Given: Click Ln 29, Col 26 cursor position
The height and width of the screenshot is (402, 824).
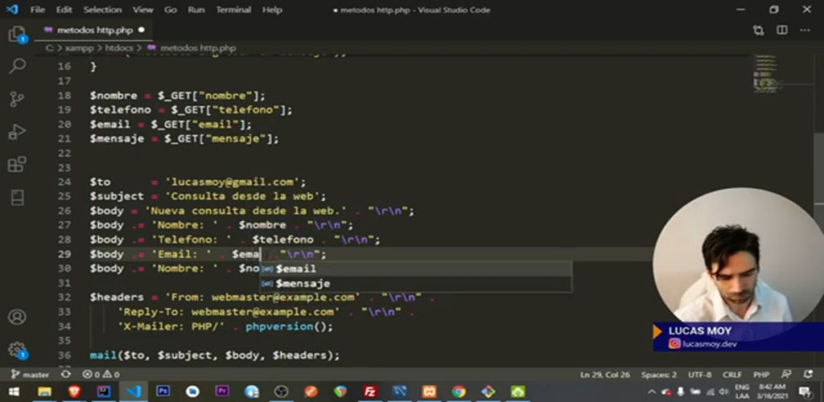Looking at the screenshot, I should (x=605, y=375).
